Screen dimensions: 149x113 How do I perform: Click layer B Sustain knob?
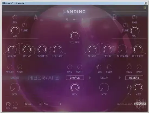[122, 49]
